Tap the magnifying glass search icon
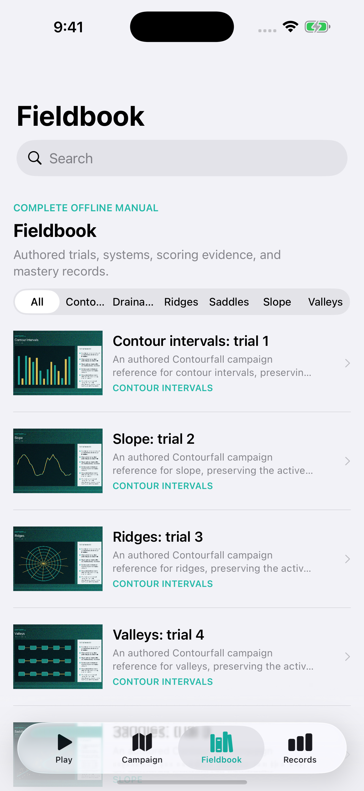The image size is (364, 791). click(35, 158)
